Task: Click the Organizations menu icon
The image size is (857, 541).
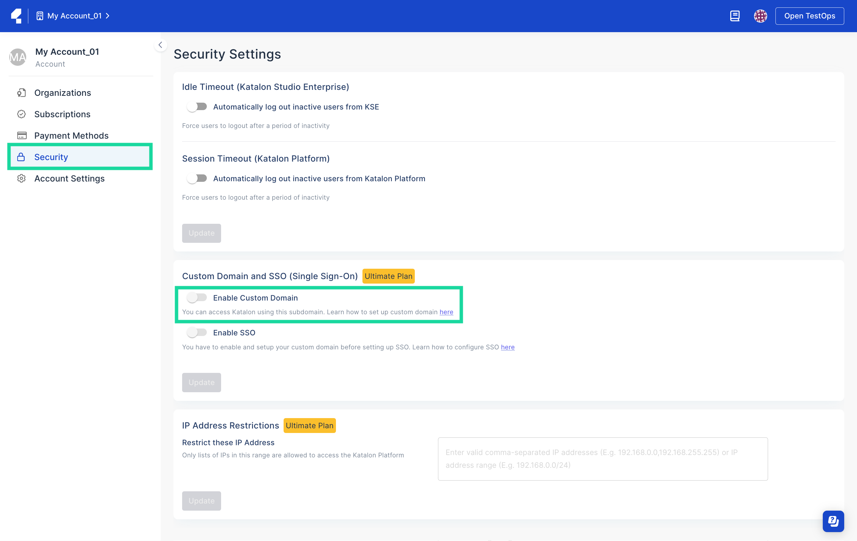Action: click(x=22, y=92)
